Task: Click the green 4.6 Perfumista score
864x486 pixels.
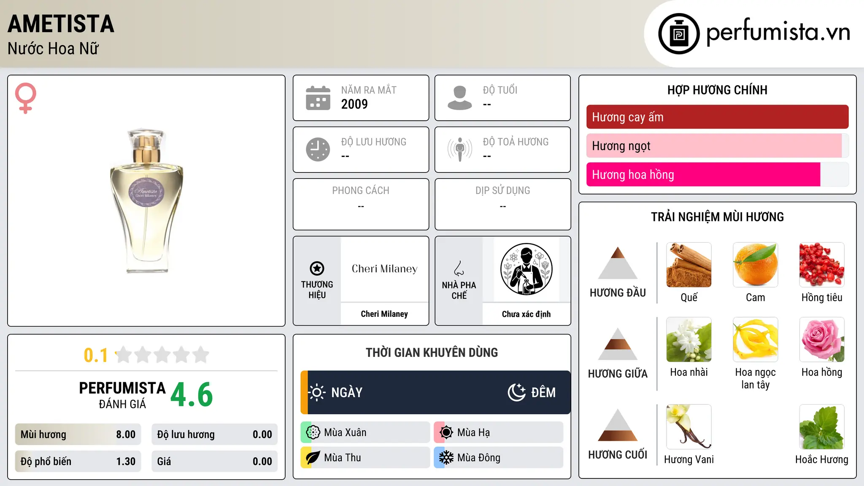Action: point(192,394)
